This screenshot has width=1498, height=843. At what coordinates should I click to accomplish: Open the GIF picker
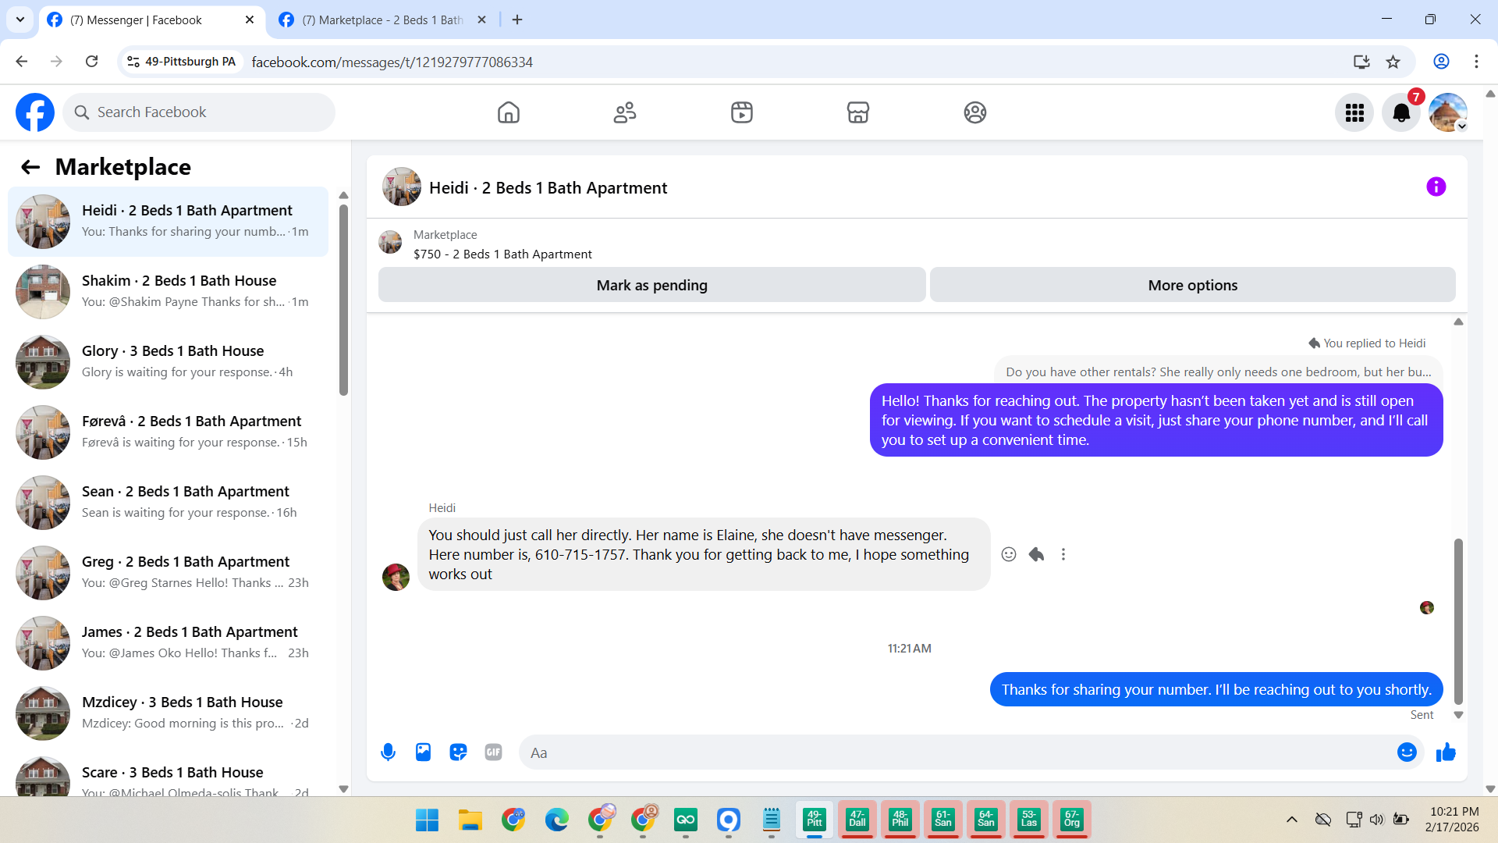(493, 752)
